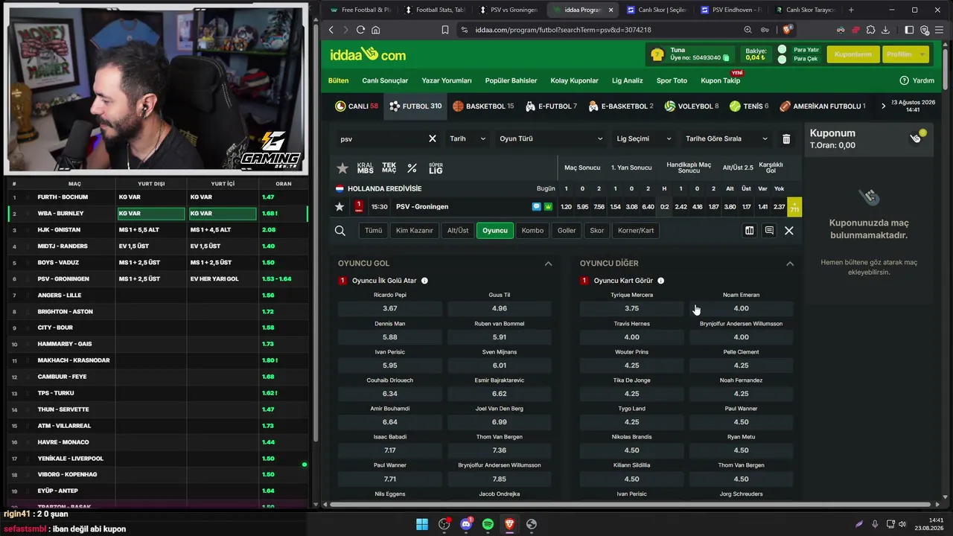Screen dimensions: 953x536
Task: Open the Lig Analiz menu
Action: point(627,80)
